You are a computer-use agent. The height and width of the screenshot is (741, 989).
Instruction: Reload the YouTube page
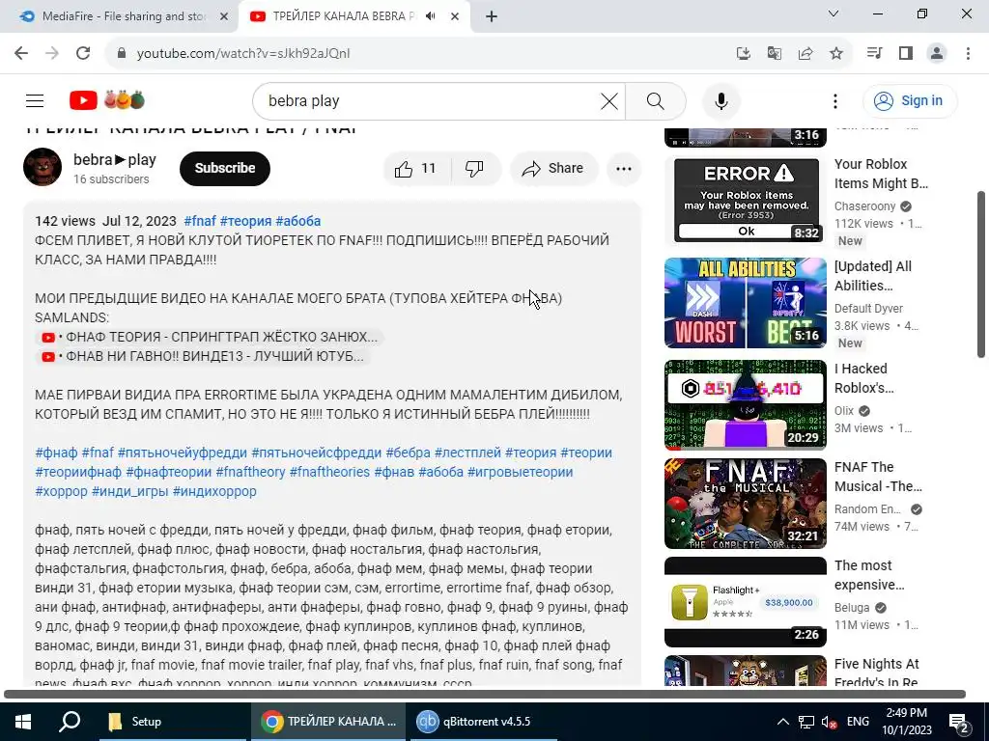(x=83, y=53)
